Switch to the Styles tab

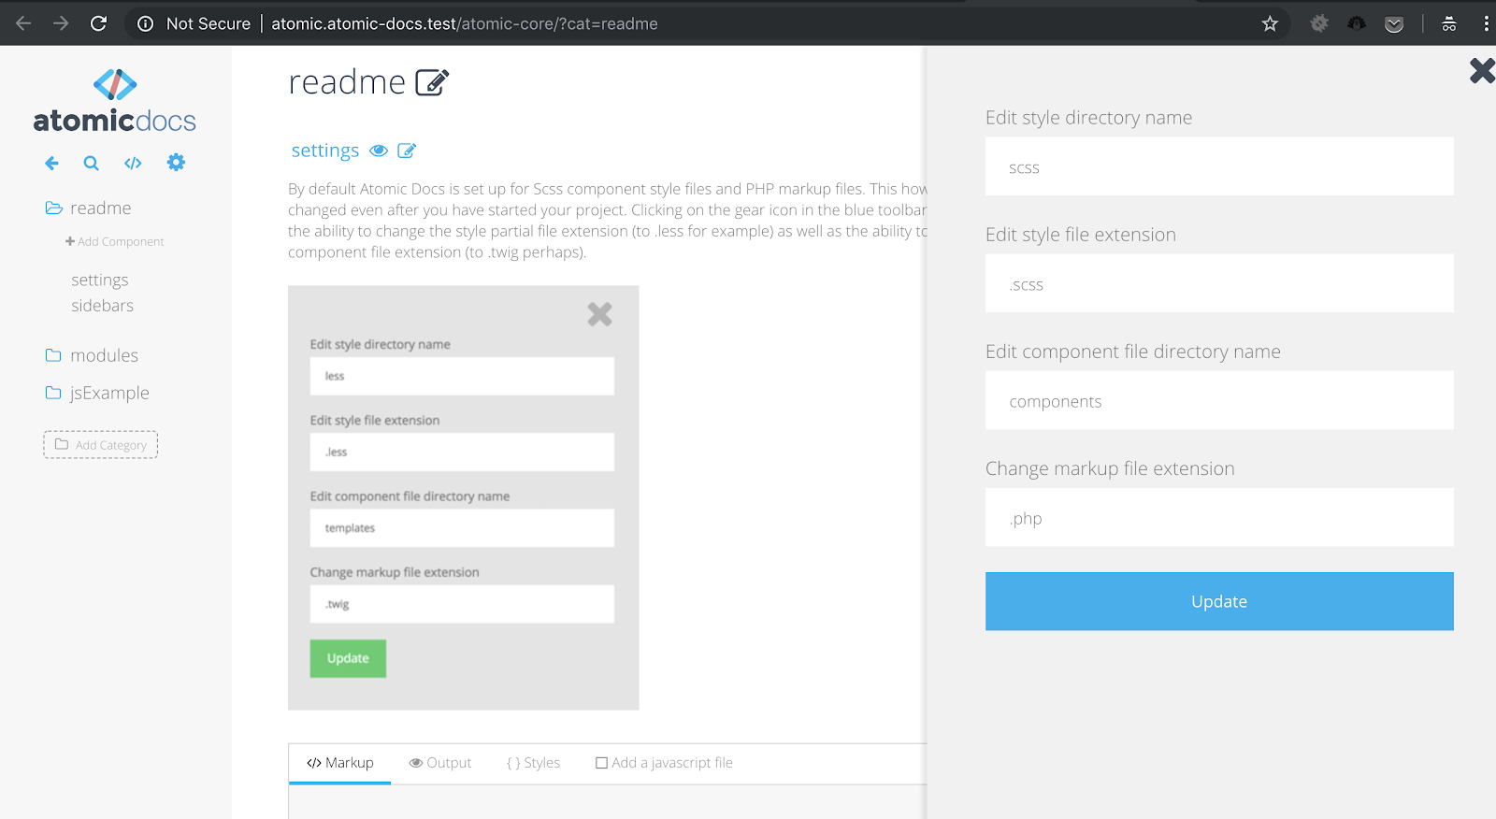pyautogui.click(x=534, y=764)
